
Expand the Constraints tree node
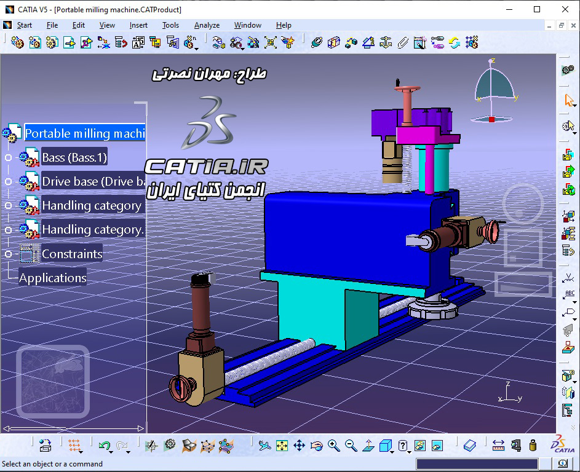pyautogui.click(x=9, y=254)
